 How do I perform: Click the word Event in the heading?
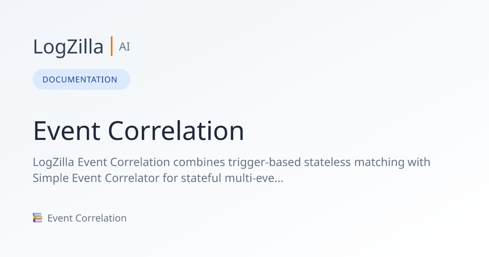[x=67, y=131]
